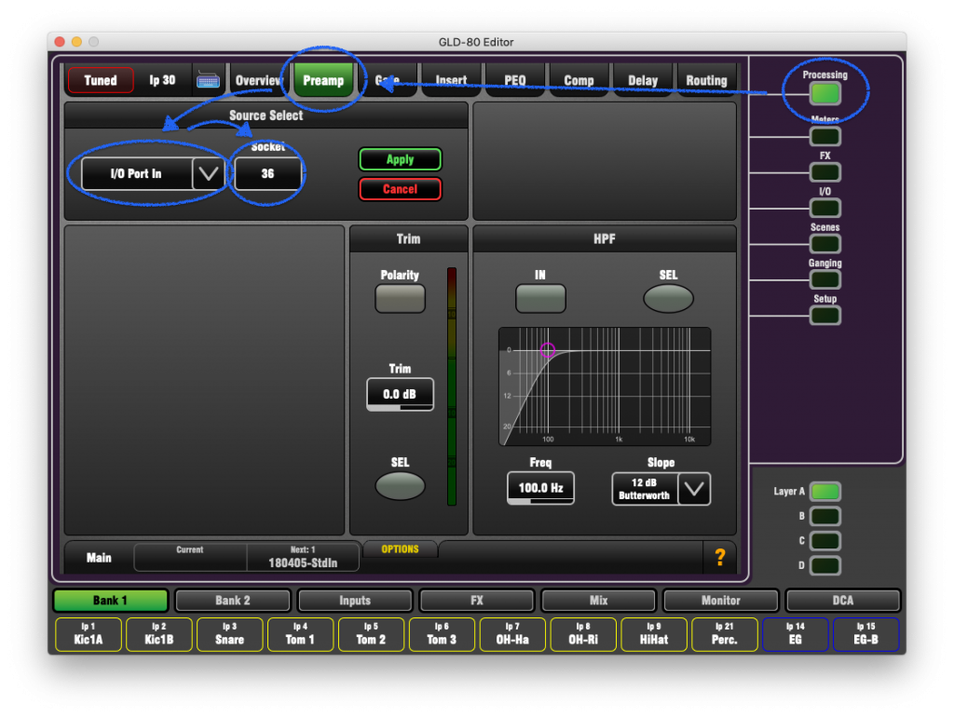Open the Comp tab
The image size is (954, 718).
click(579, 80)
